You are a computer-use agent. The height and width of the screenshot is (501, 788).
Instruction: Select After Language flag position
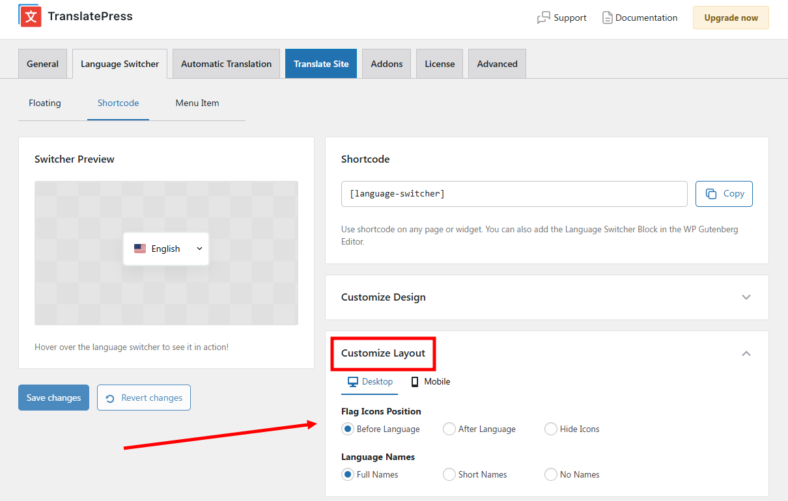coord(449,429)
